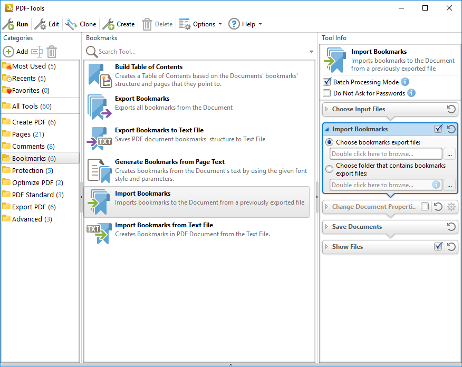Click the bookmarks export file path field
The width and height of the screenshot is (462, 367).
pos(386,154)
